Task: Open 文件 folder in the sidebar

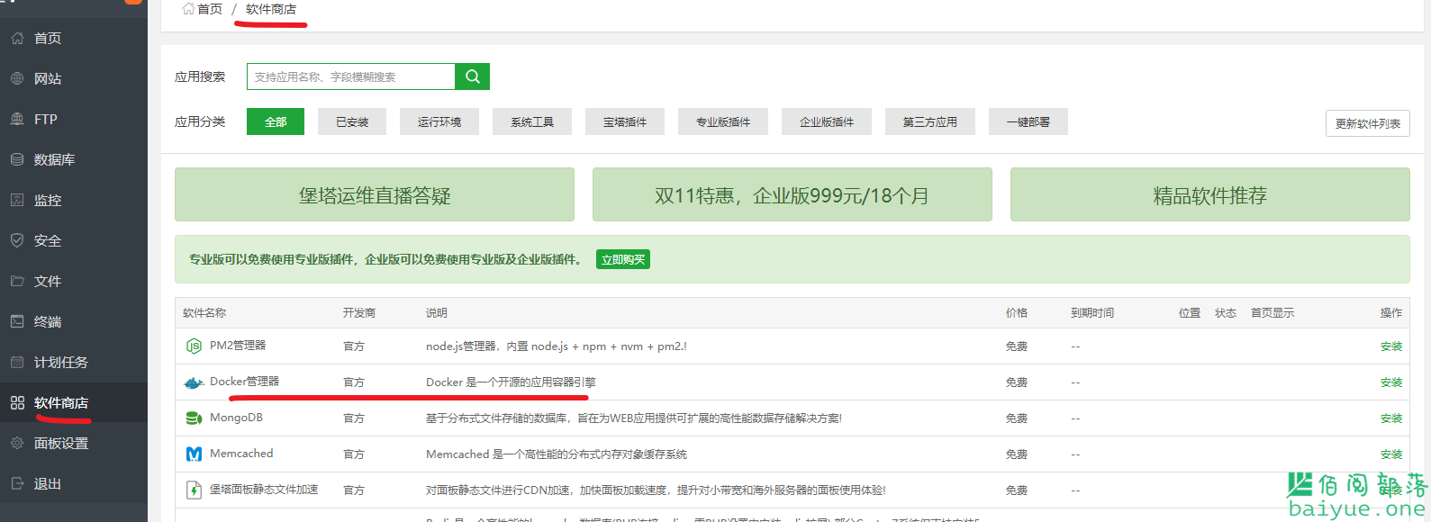Action: (x=48, y=282)
